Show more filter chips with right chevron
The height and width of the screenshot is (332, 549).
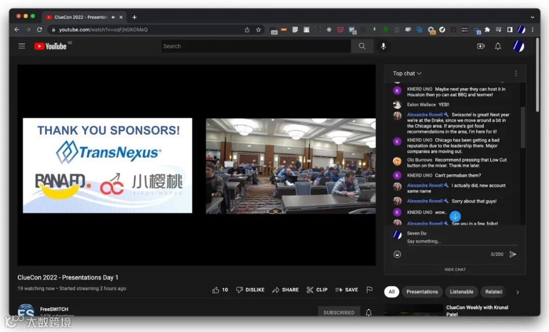517,292
